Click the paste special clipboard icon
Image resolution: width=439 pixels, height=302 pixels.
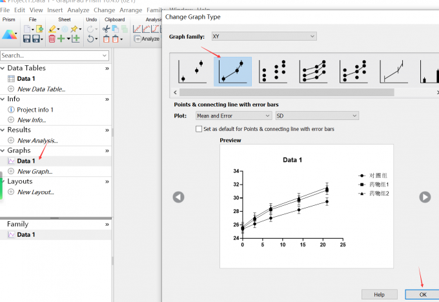116,39
